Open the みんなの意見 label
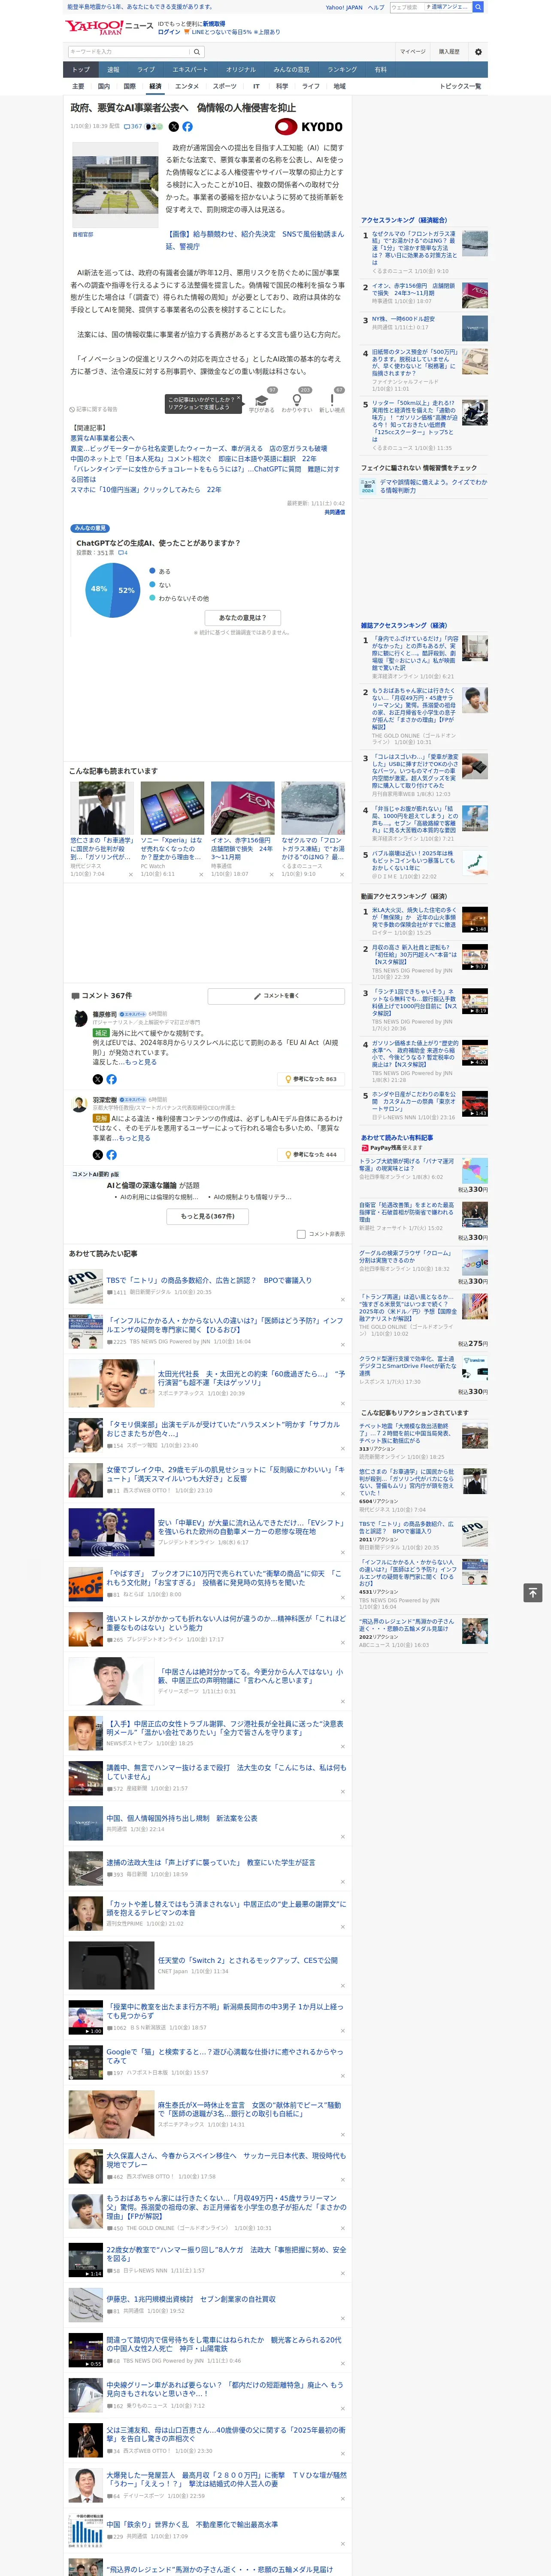The width and height of the screenshot is (551, 2576). [90, 528]
